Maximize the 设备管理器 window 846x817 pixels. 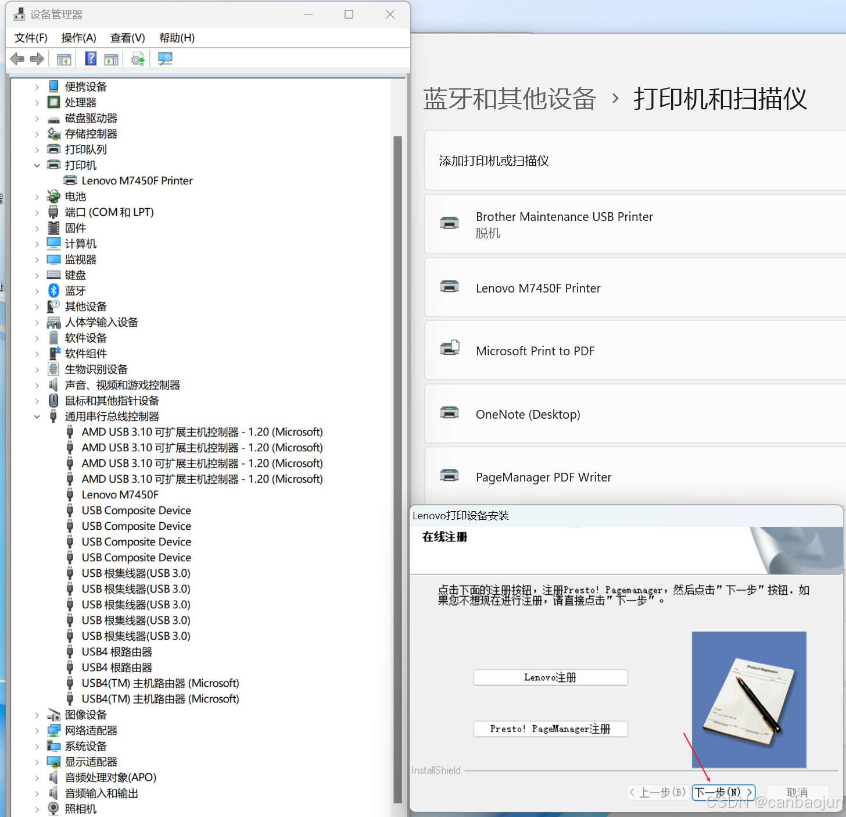349,15
